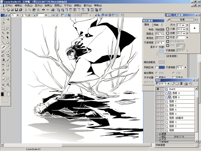201x151 pixels.
Task: Select the Rotate canvas tool
Action: coord(3,23)
